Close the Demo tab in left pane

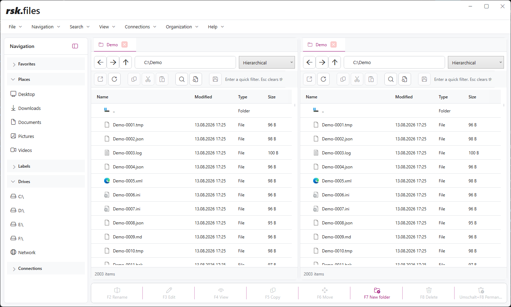125,44
